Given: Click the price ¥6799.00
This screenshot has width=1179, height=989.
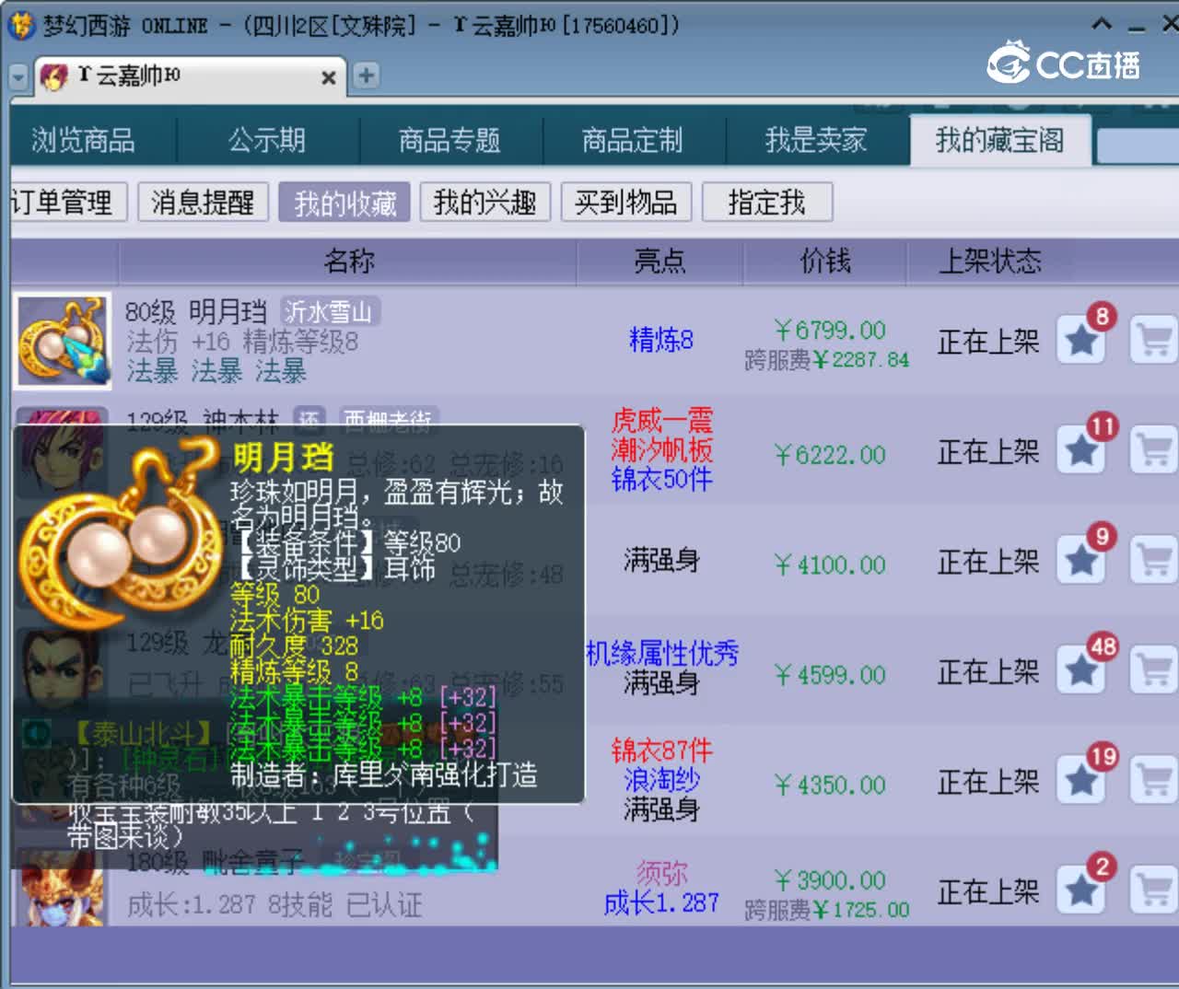Looking at the screenshot, I should coord(830,330).
